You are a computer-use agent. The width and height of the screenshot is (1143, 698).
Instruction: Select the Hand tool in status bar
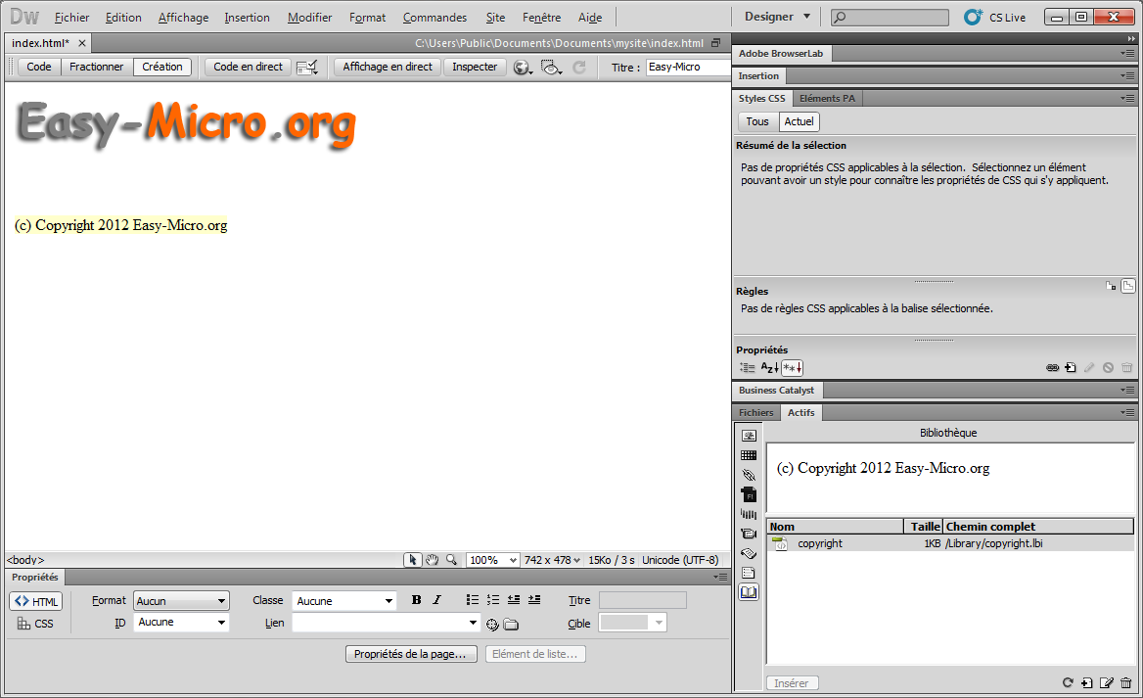[433, 559]
